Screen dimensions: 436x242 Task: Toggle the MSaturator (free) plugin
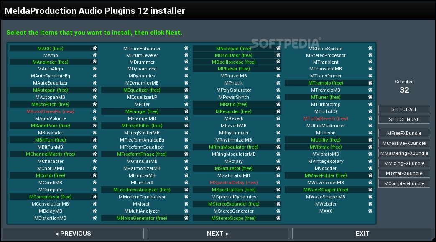tap(234, 168)
